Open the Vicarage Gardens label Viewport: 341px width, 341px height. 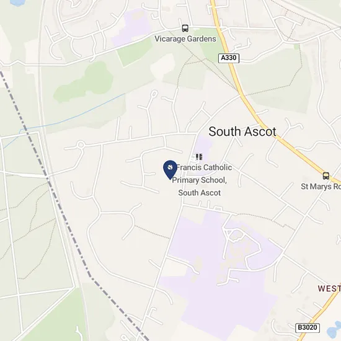[185, 39]
